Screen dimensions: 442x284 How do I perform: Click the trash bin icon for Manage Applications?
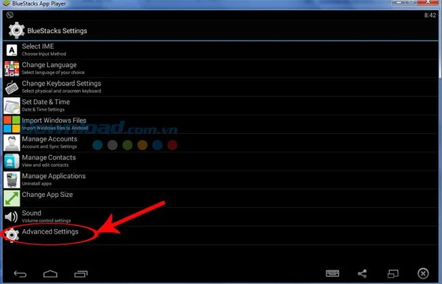[x=12, y=180]
